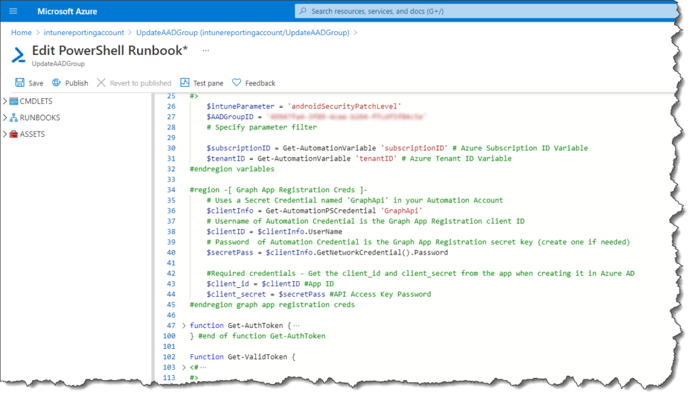Click the Feedback heart icon
This screenshot has width=695, height=401.
point(237,83)
